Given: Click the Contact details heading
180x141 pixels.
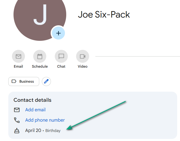Looking at the screenshot, I should pos(32,100).
